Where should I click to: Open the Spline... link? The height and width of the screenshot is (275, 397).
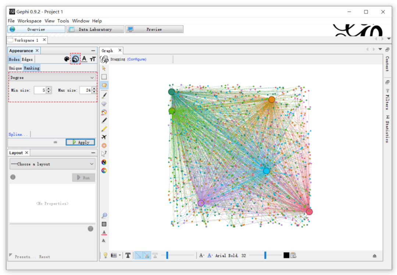coord(18,135)
